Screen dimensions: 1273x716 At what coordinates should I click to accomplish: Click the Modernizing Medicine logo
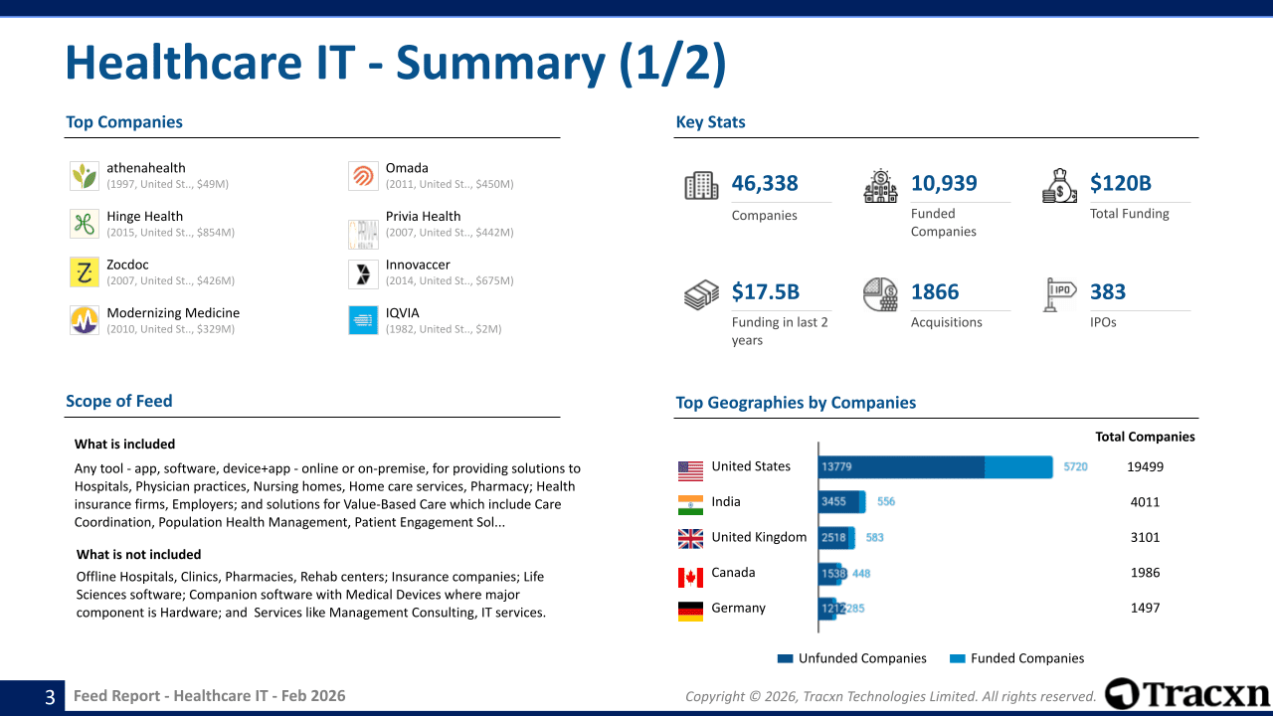84,320
